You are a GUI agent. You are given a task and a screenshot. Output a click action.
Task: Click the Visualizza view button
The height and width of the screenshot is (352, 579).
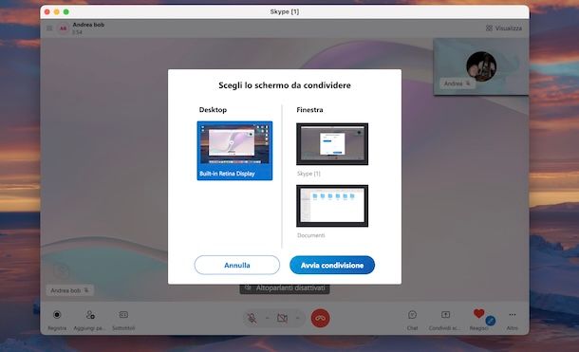coord(504,28)
